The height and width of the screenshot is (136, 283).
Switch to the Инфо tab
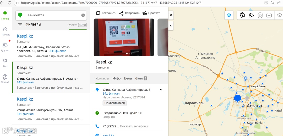116,78
